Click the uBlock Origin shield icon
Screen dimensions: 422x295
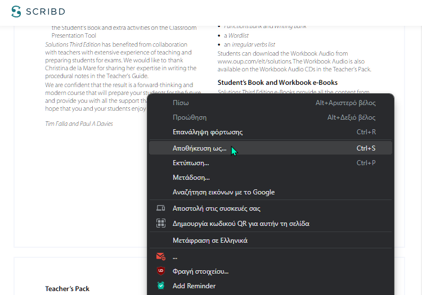[161, 271]
